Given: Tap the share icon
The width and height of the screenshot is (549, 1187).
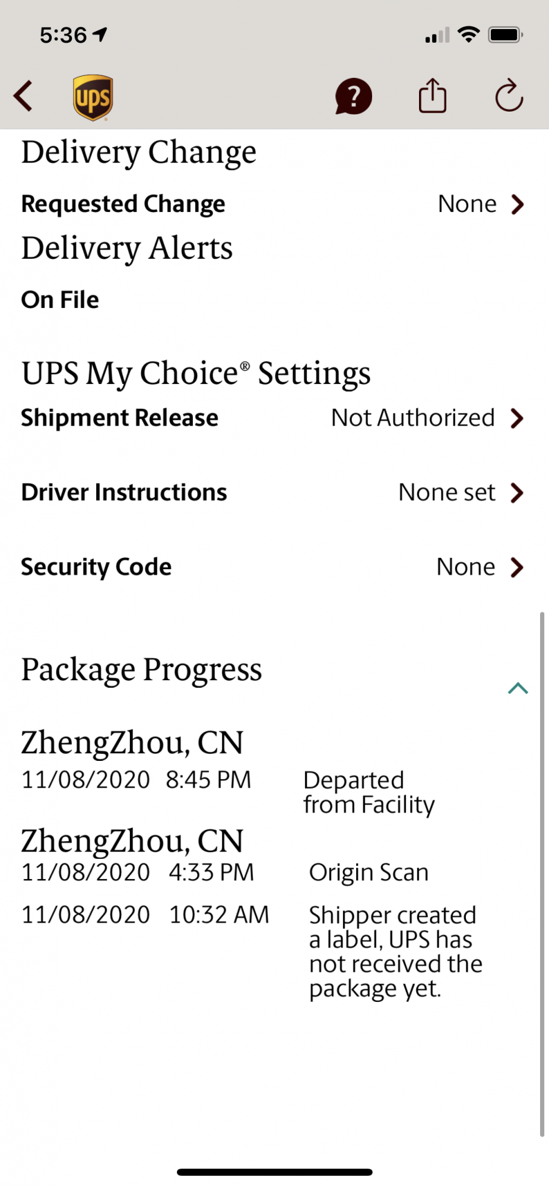Looking at the screenshot, I should pyautogui.click(x=432, y=96).
